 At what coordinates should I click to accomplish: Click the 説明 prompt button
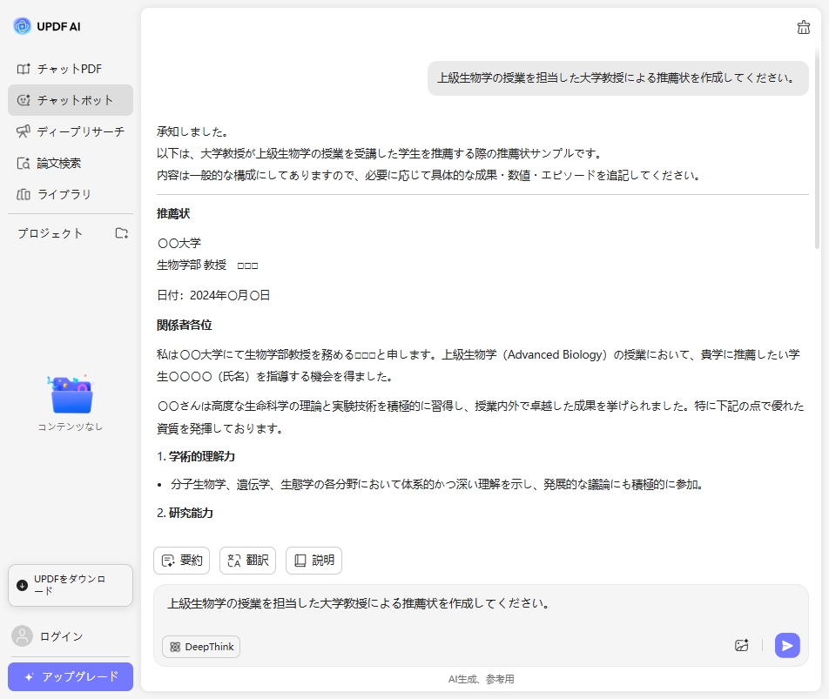(313, 560)
